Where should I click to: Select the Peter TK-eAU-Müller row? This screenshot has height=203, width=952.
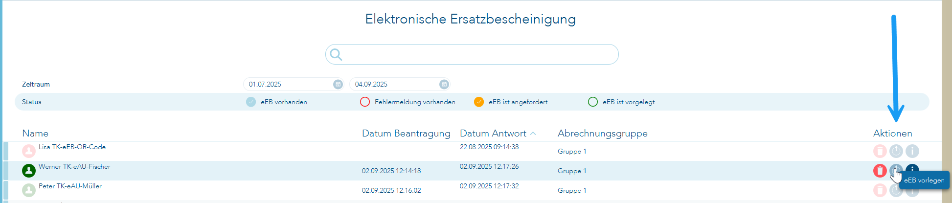point(196,190)
